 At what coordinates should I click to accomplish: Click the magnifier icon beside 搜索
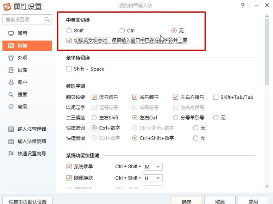[x=11, y=95]
